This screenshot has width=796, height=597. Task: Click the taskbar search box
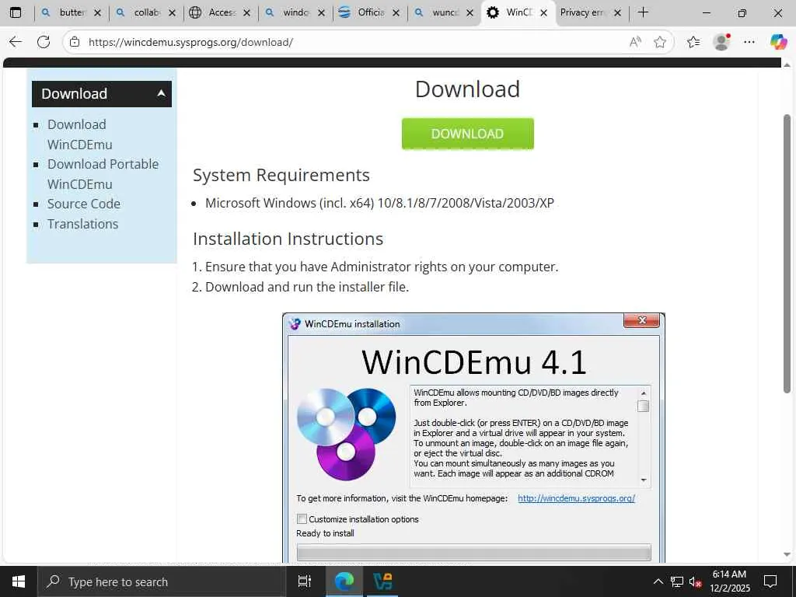click(x=162, y=581)
